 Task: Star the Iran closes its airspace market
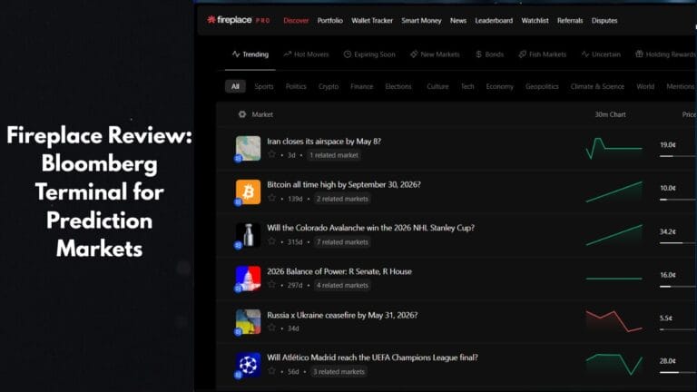click(x=271, y=154)
